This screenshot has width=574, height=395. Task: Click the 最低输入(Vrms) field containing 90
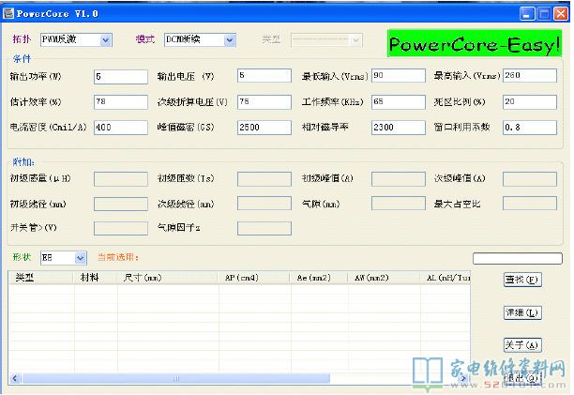(397, 76)
